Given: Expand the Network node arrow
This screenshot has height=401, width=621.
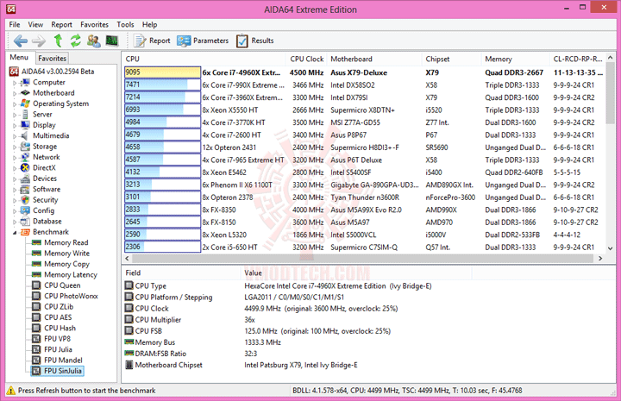Looking at the screenshot, I should pyautogui.click(x=15, y=158).
